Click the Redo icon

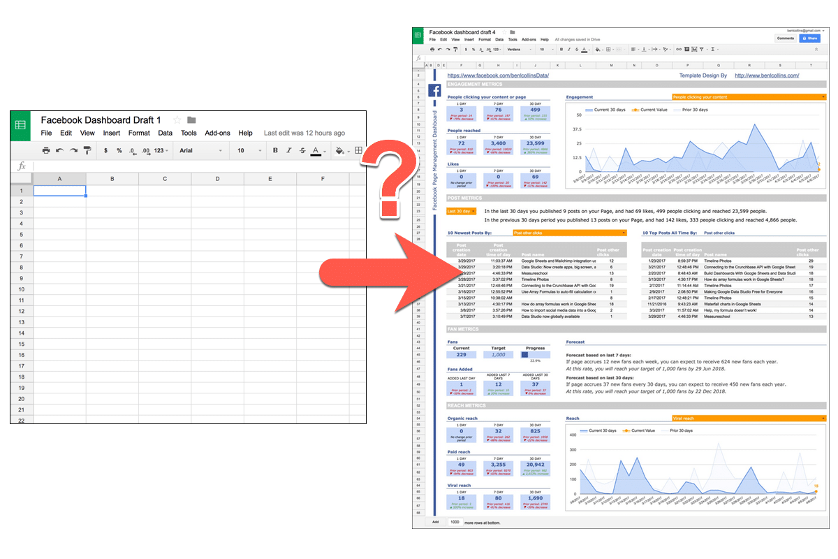pyautogui.click(x=73, y=150)
